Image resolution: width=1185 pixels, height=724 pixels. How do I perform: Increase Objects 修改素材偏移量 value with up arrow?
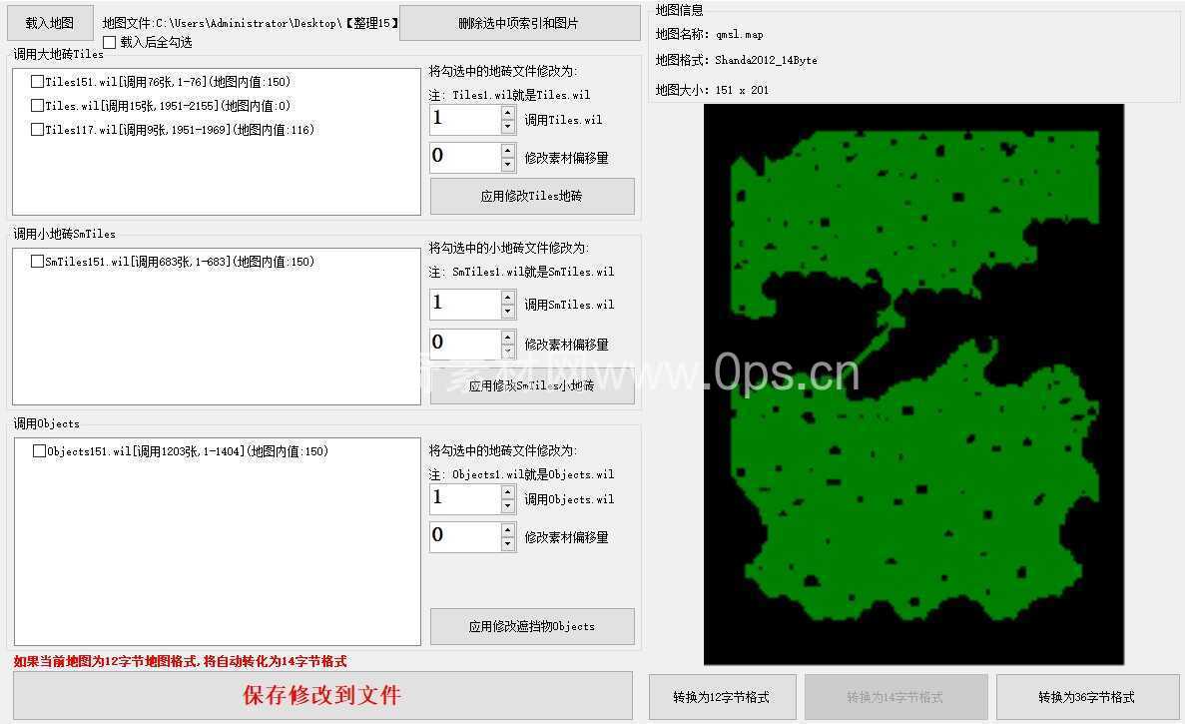508,529
